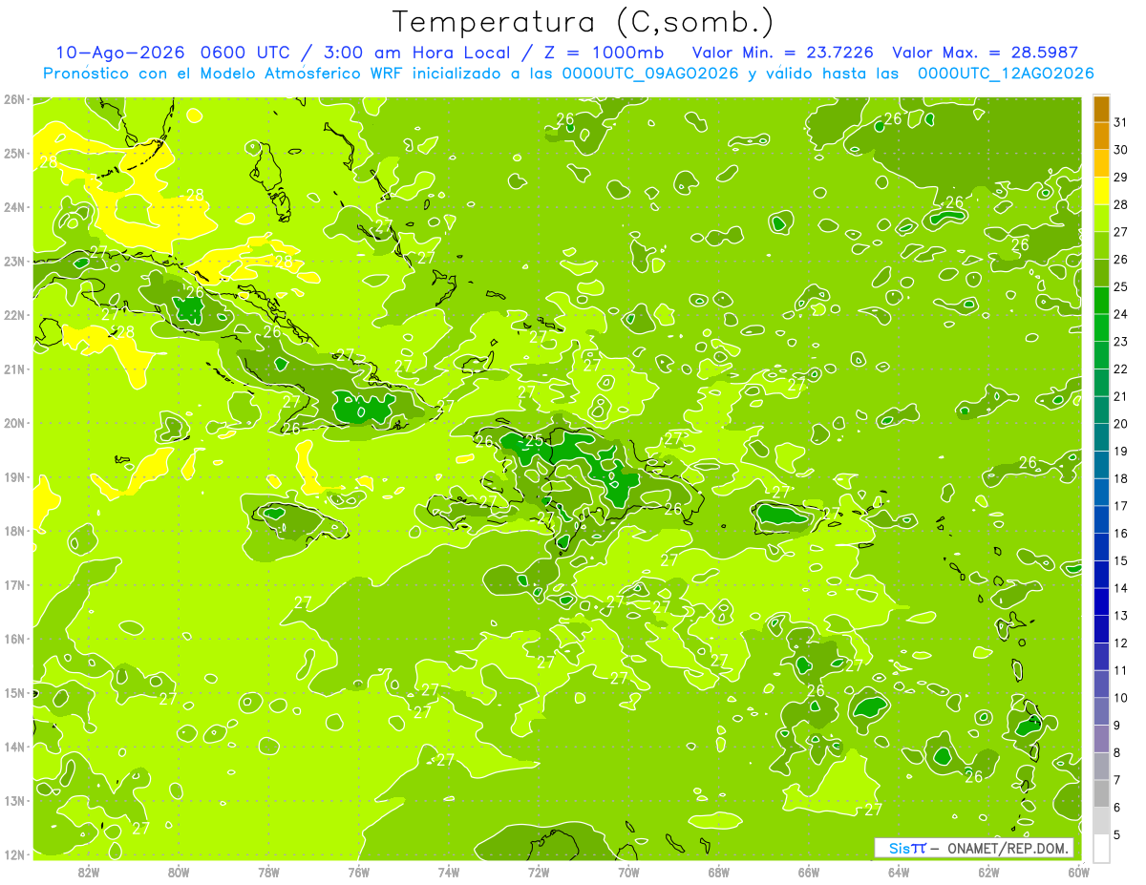This screenshot has width=1146, height=885.
Task: Click the initialization time '0000UTC_09AGO2026'
Action: coord(650,73)
